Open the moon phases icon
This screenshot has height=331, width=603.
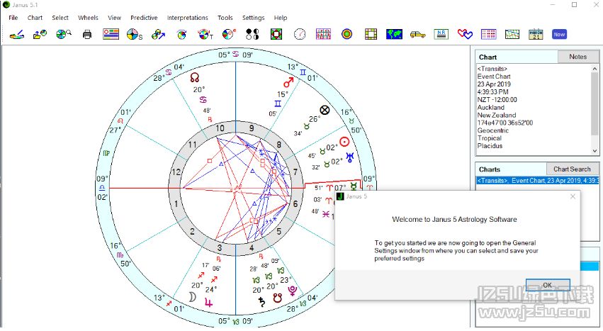coord(252,34)
